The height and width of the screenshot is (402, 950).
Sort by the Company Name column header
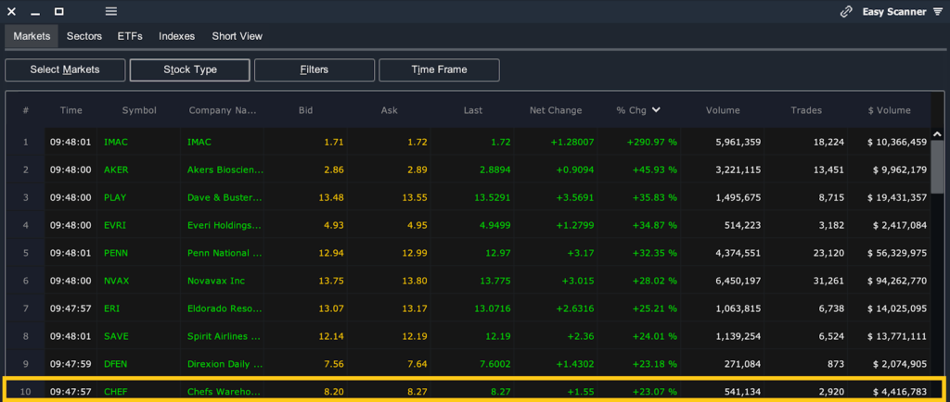[223, 110]
